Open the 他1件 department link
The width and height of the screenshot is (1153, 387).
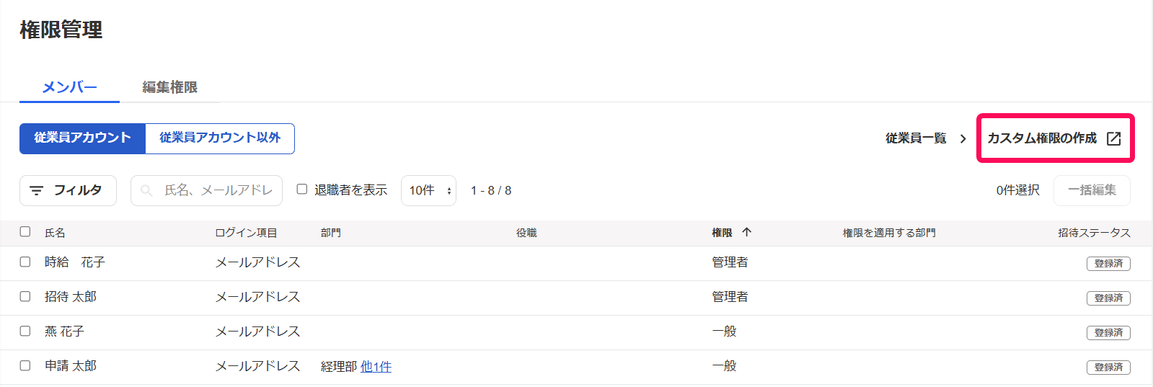[376, 367]
